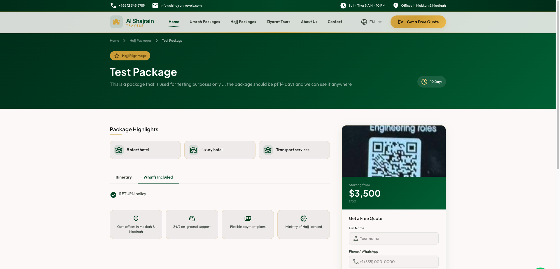
Task: Click the star icon on Hajj Pilgrimage badge
Action: (117, 56)
